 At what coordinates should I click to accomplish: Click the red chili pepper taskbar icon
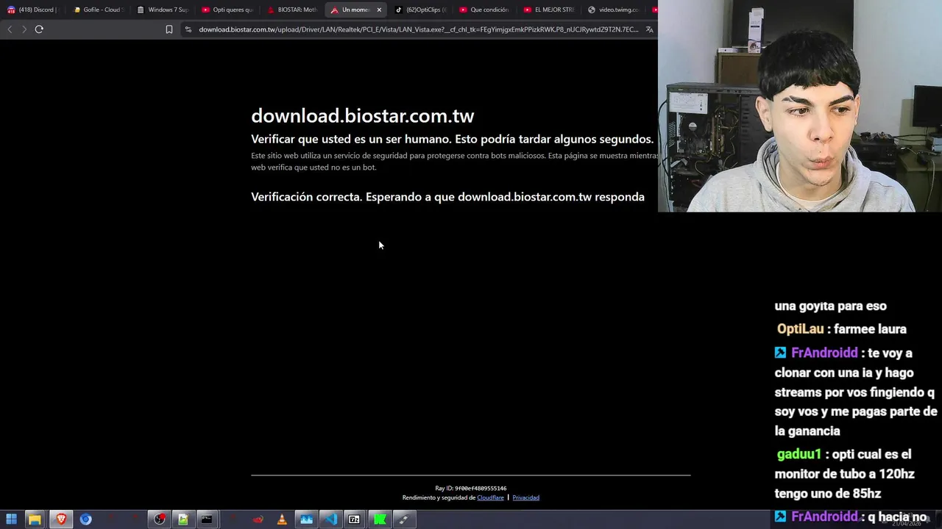tap(258, 519)
